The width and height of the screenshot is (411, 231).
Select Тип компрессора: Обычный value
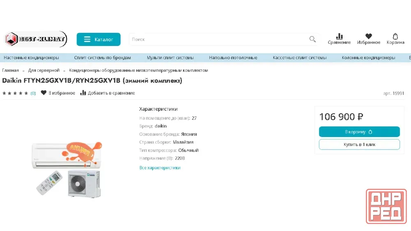189,150
